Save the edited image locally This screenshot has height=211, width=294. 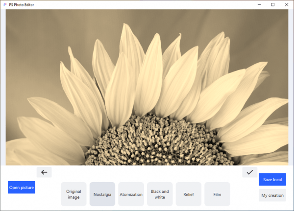pyautogui.click(x=272, y=180)
